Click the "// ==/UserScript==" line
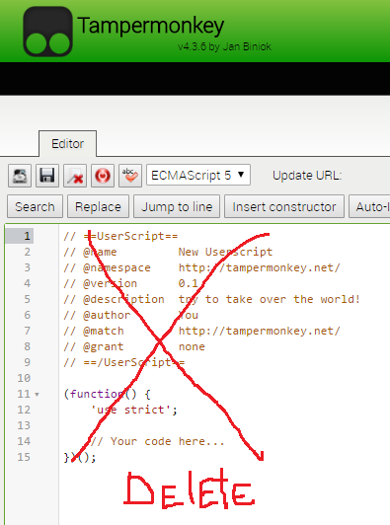The width and height of the screenshot is (390, 525). coord(124,362)
